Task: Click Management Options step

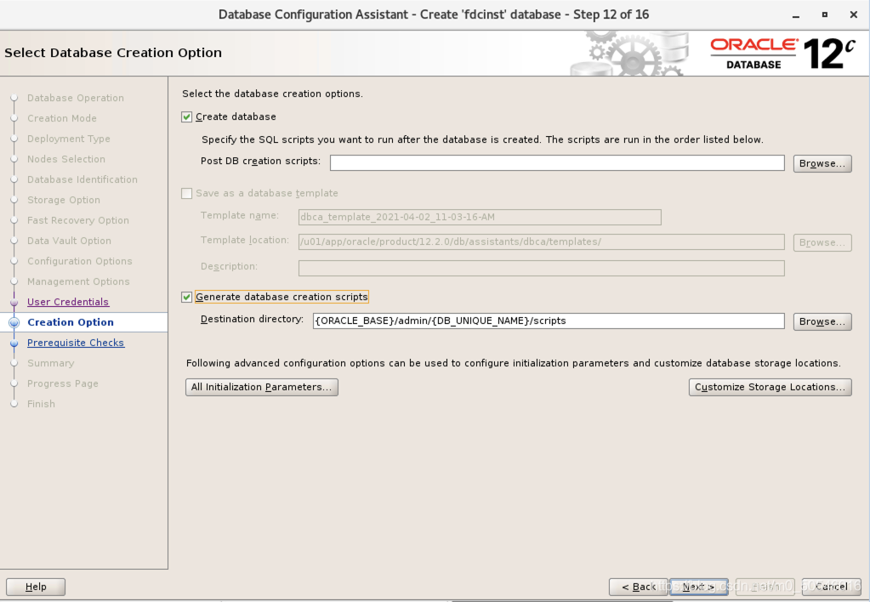Action: [x=78, y=281]
